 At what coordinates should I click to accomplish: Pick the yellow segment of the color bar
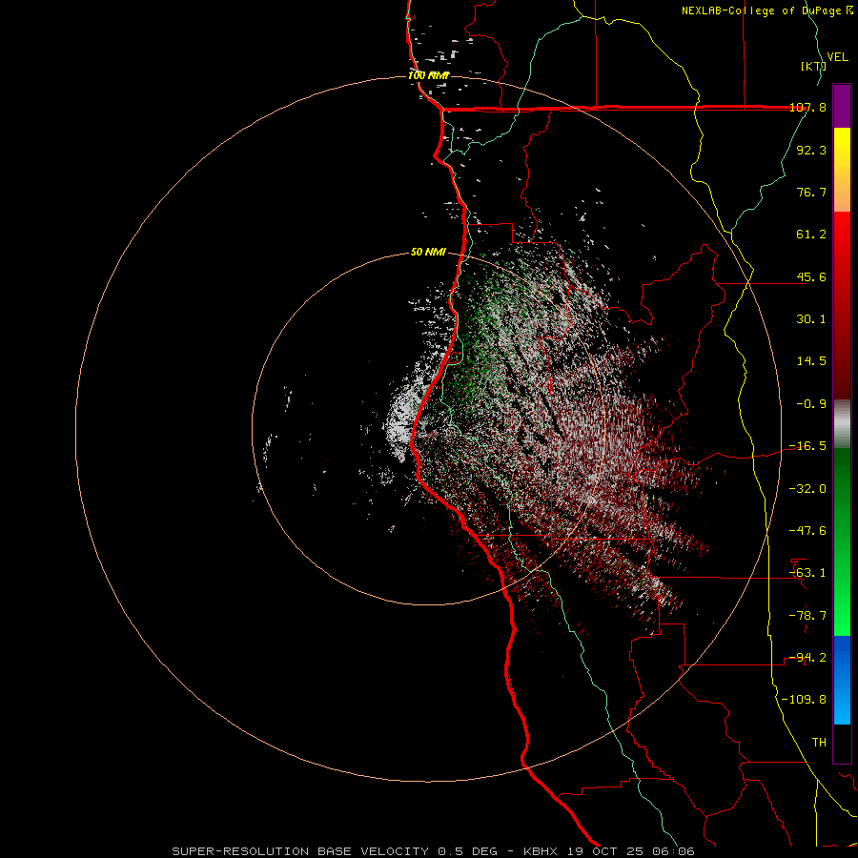(x=842, y=145)
